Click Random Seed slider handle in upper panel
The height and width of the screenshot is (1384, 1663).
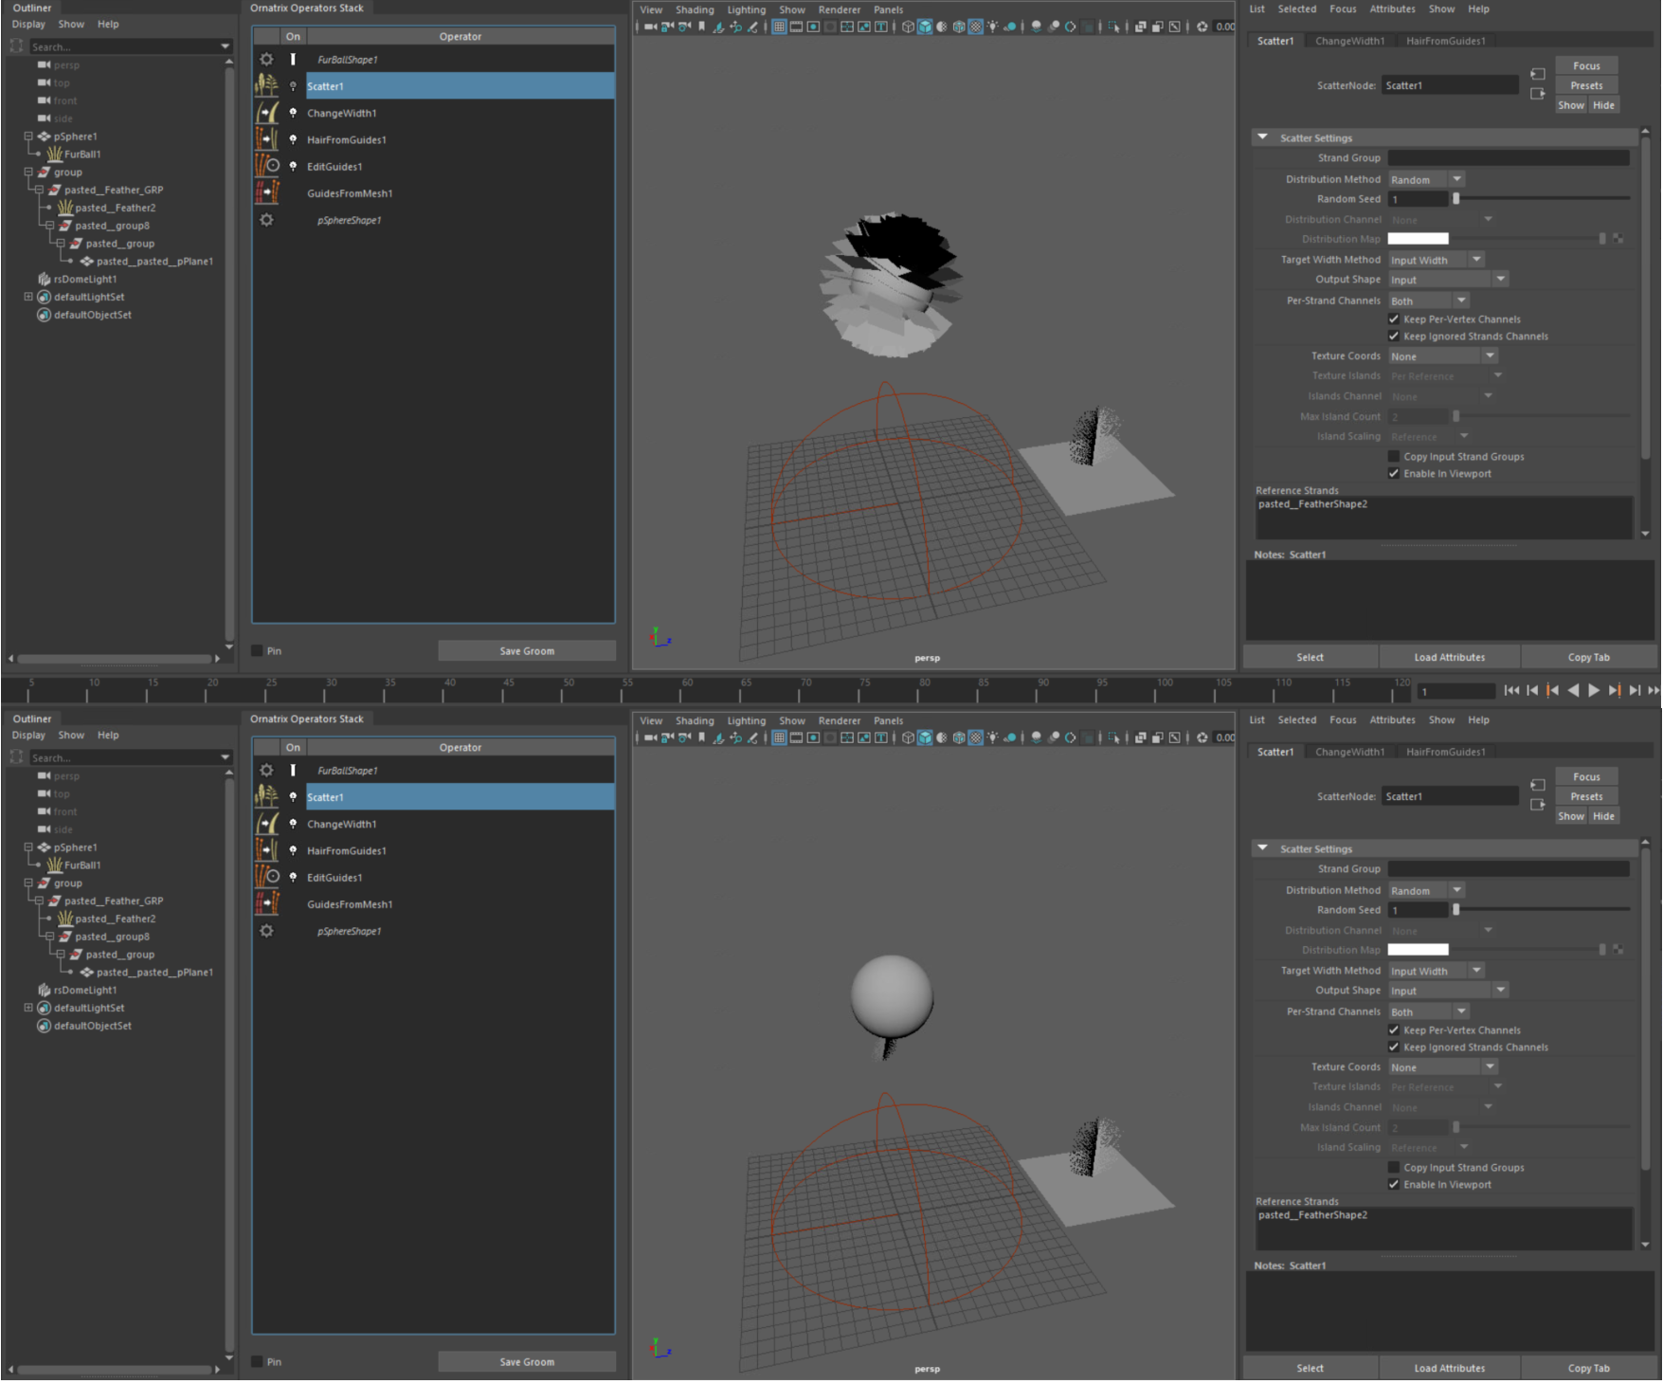tap(1456, 199)
